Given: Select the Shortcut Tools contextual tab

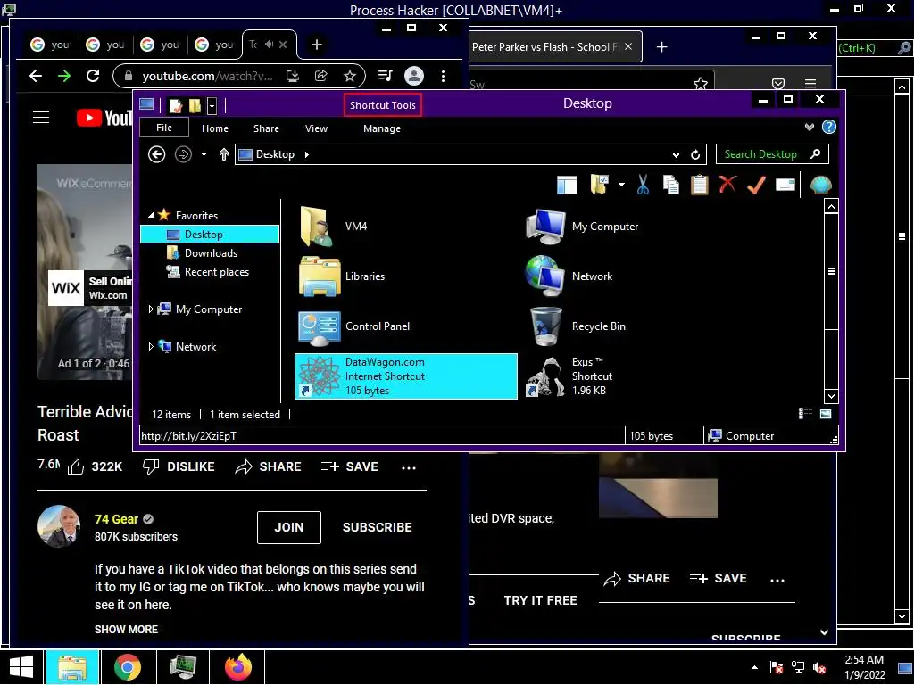Looking at the screenshot, I should point(382,105).
